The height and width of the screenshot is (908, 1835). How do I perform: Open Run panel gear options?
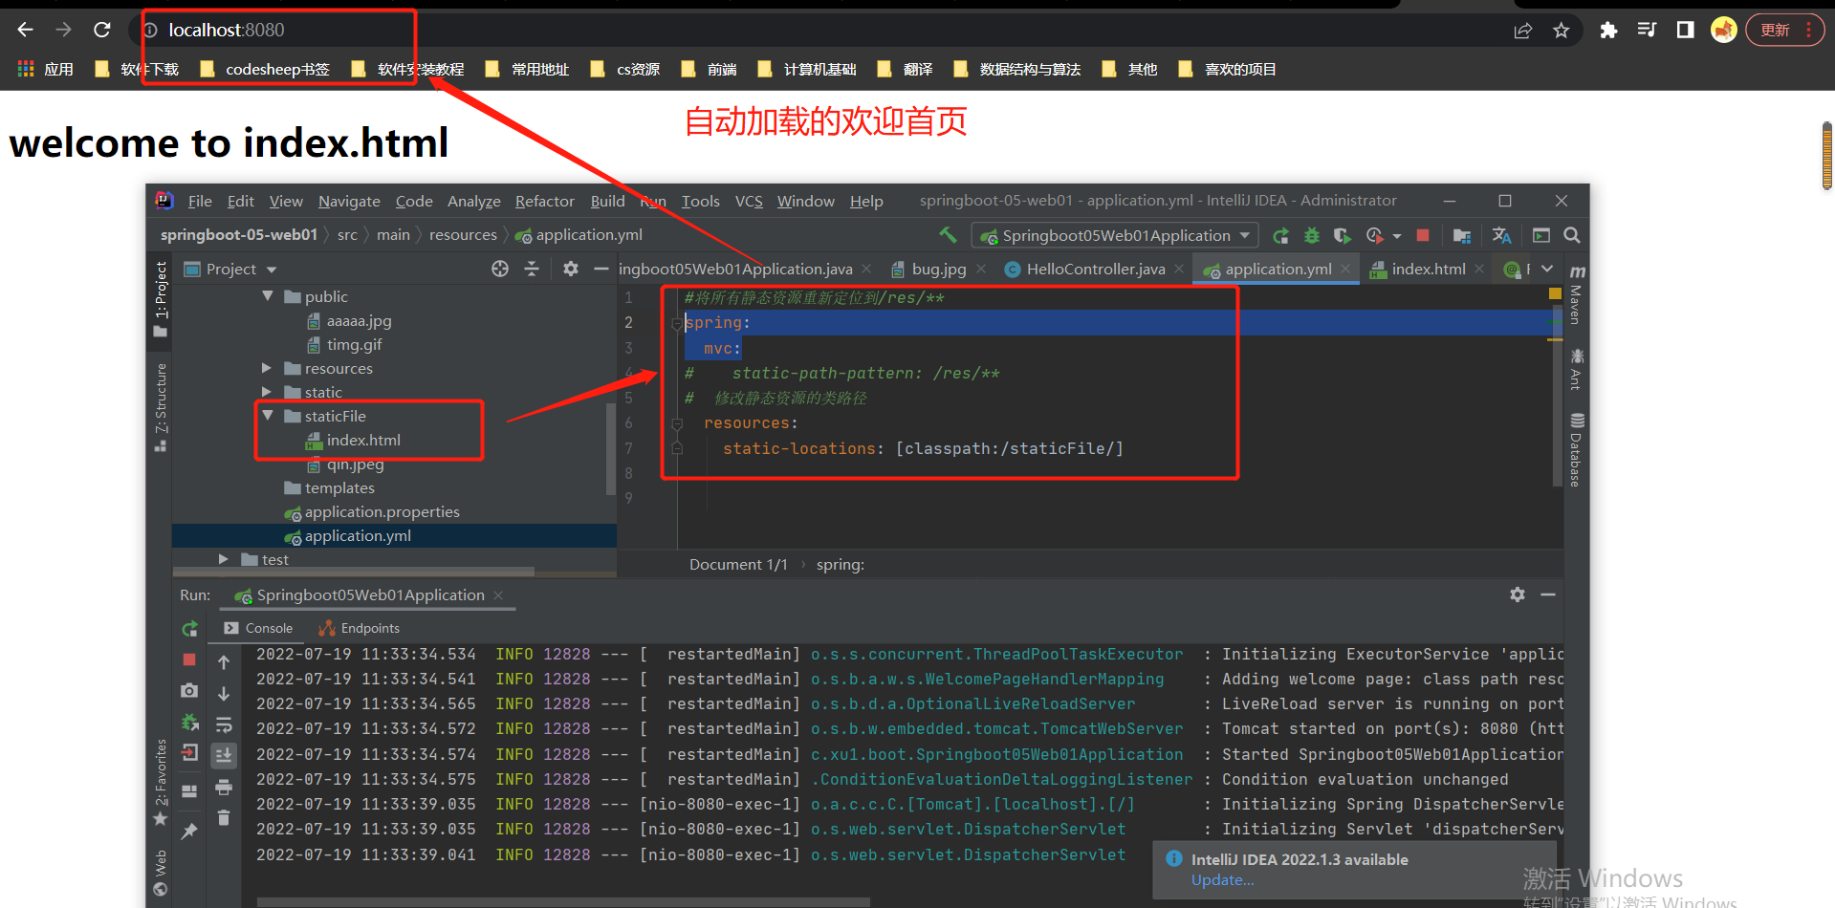click(1518, 595)
